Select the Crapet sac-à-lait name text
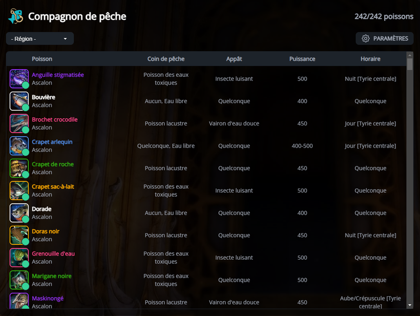This screenshot has height=316, width=420. (53, 186)
